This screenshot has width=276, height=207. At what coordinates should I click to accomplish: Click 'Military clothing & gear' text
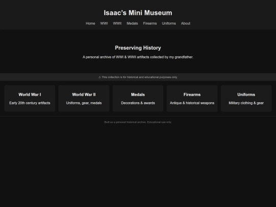[x=246, y=103]
